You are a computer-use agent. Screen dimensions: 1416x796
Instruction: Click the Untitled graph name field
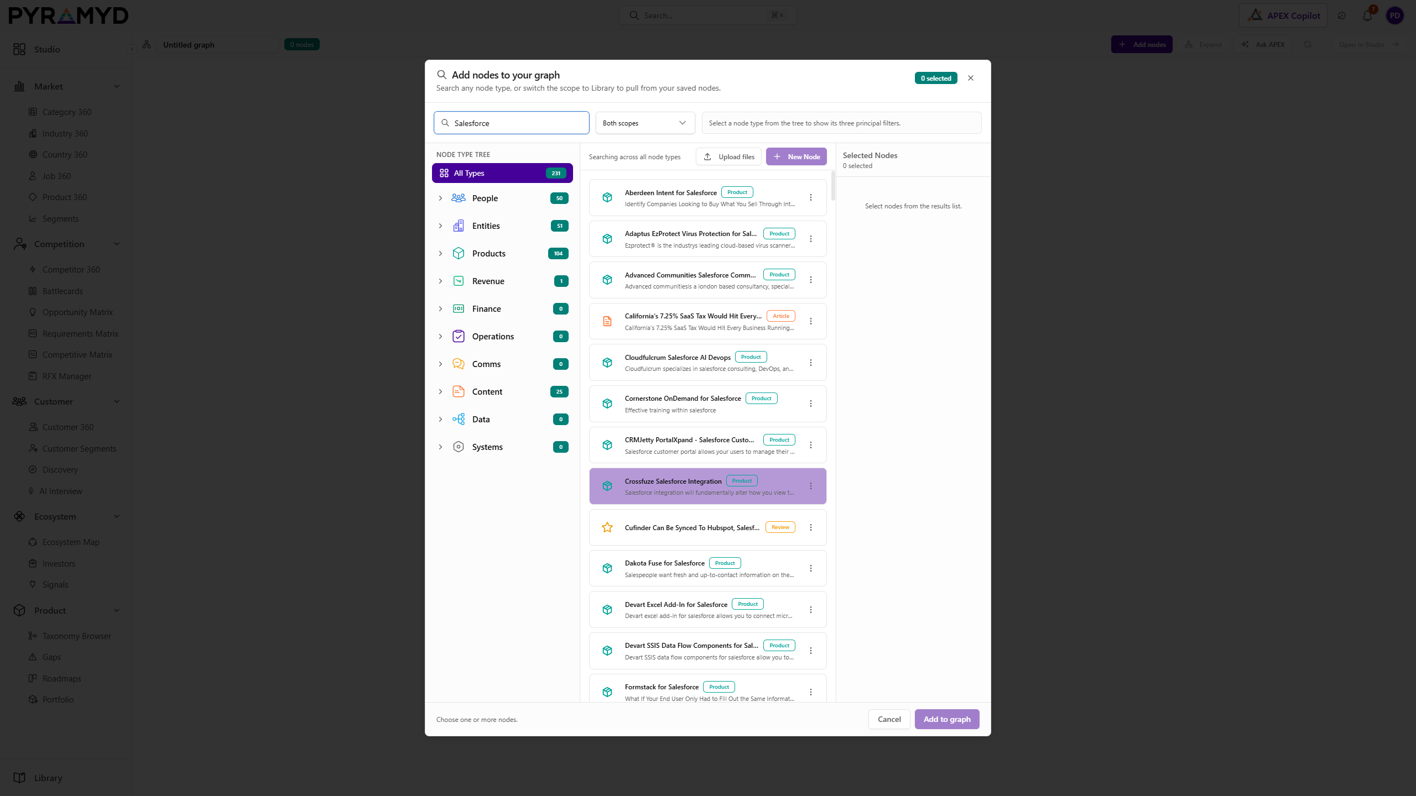[218, 44]
